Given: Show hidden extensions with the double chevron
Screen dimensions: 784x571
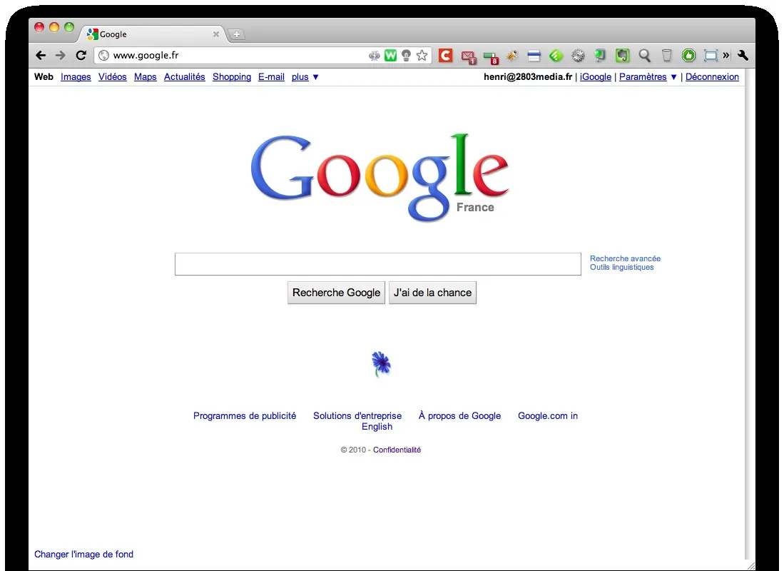Looking at the screenshot, I should click(726, 56).
